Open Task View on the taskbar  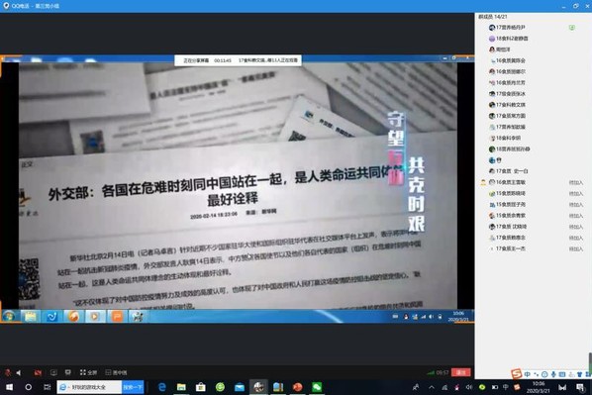[48, 387]
